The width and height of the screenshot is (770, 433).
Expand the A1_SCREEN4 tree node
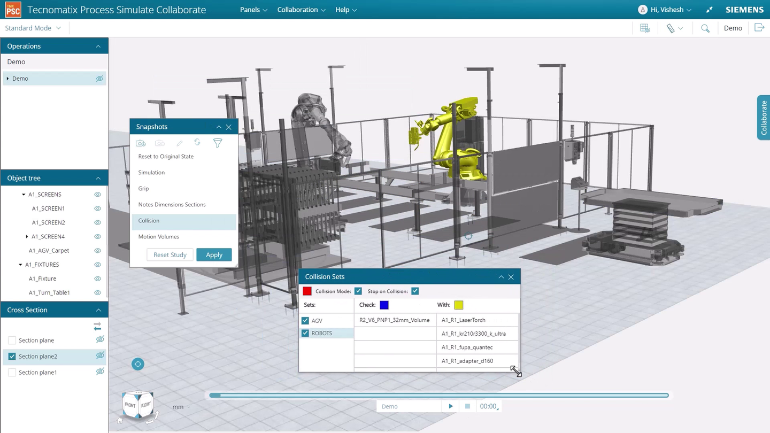[26, 236]
